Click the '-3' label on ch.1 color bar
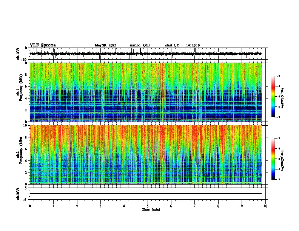This screenshot has height=231, width=299. [x=278, y=76]
